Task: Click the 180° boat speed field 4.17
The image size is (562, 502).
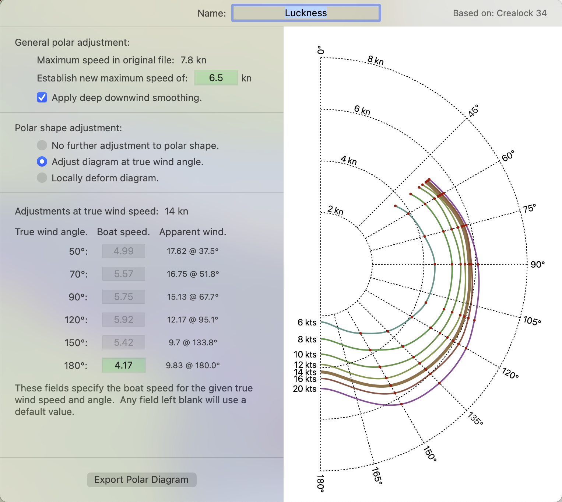Action: click(124, 365)
